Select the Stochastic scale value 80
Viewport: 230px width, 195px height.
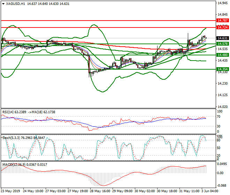(219, 140)
